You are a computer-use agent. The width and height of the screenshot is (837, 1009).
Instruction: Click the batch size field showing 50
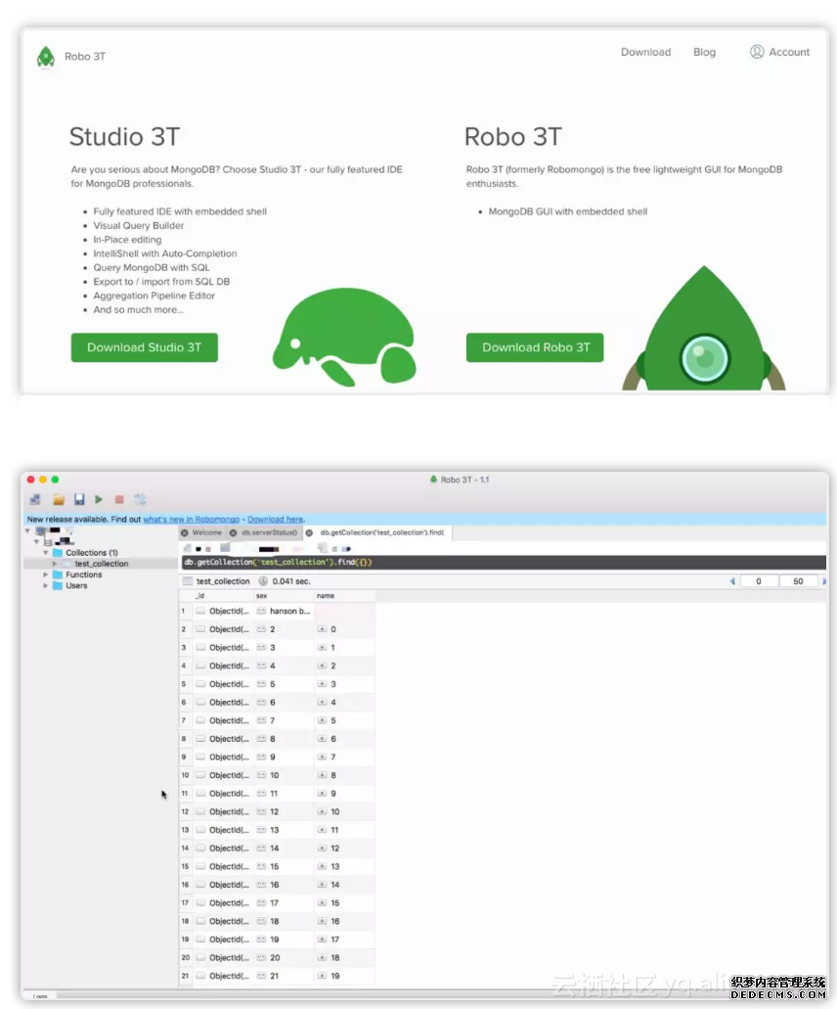pos(798,581)
